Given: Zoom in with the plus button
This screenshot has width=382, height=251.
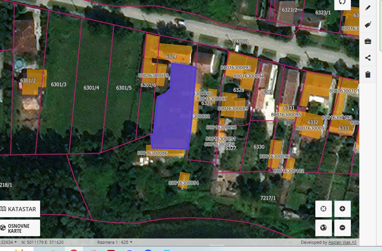Looking at the screenshot, I should (x=342, y=209).
